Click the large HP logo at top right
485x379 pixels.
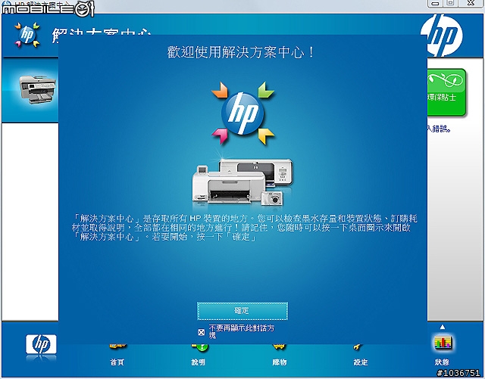[442, 35]
